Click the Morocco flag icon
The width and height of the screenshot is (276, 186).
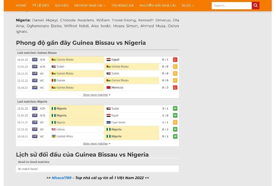click(x=108, y=87)
